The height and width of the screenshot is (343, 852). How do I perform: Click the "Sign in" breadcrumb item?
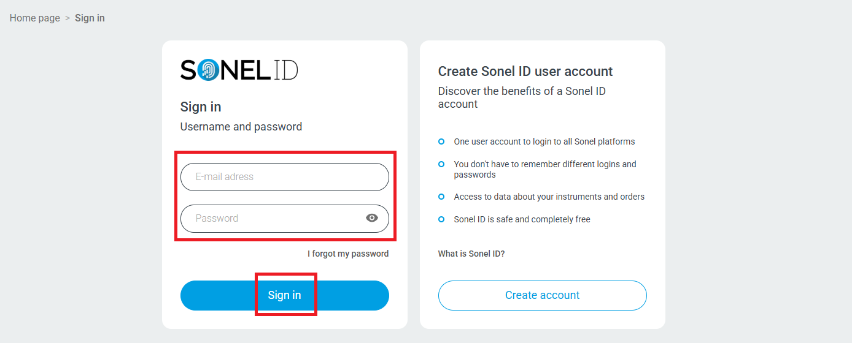(x=90, y=18)
